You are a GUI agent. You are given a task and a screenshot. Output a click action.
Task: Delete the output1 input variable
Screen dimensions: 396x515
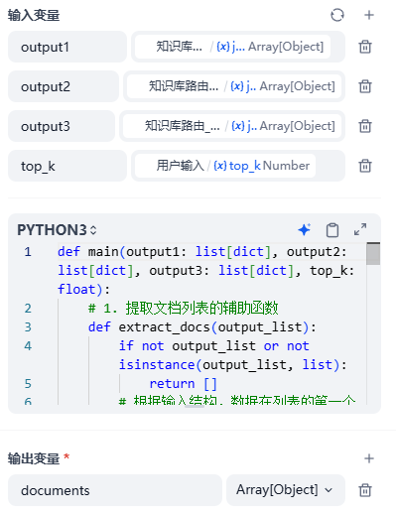click(365, 47)
